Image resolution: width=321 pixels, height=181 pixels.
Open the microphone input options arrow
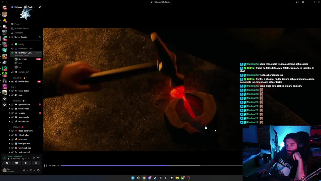pyautogui.click(x=27, y=170)
